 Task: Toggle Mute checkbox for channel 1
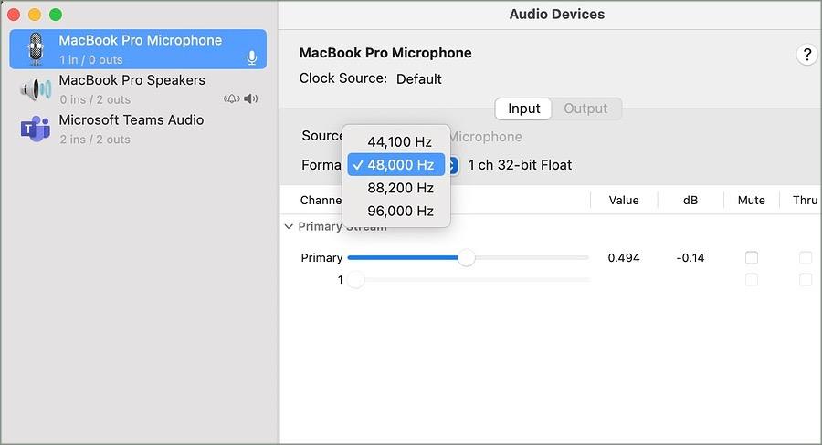click(752, 280)
